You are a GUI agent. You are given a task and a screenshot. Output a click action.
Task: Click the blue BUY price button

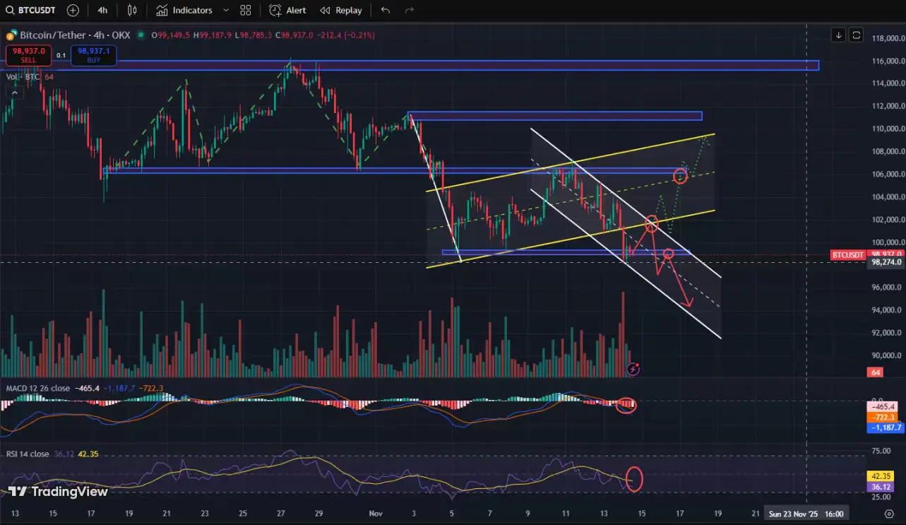pos(93,55)
